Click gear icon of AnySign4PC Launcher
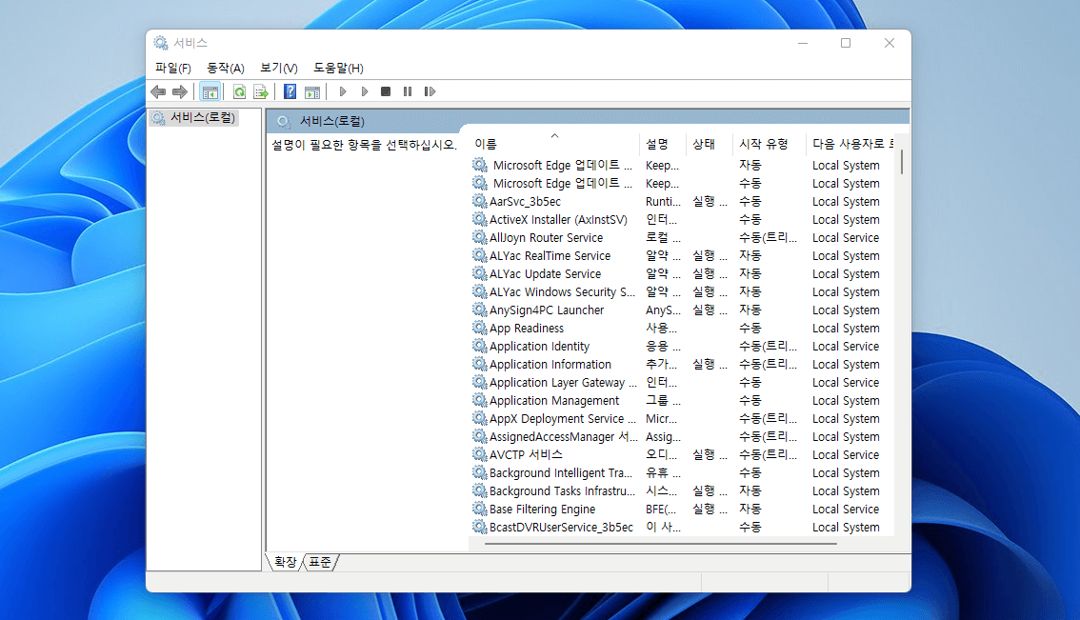Viewport: 1080px width, 620px height. point(479,310)
